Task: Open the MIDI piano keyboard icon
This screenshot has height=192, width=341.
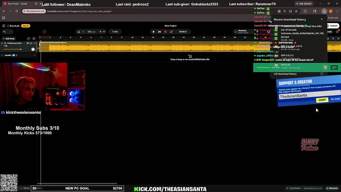Action: [44, 32]
